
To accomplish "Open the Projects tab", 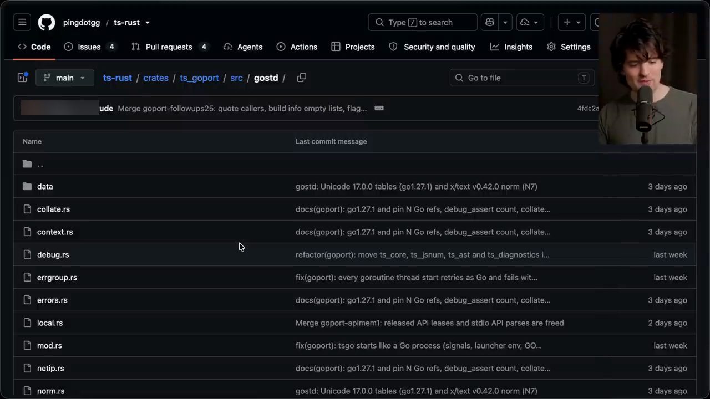I will pos(353,47).
